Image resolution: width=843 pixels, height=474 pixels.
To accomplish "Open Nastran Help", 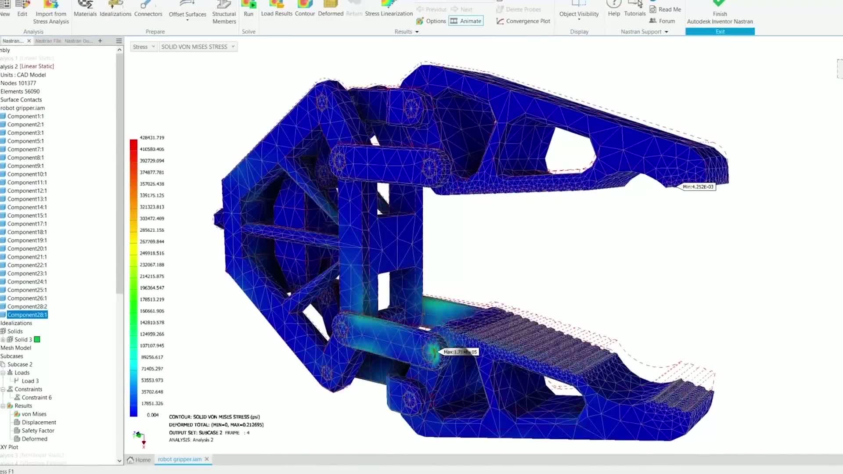I will coord(614,9).
